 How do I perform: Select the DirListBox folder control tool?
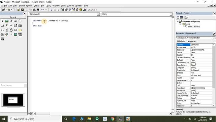pos(20,30)
